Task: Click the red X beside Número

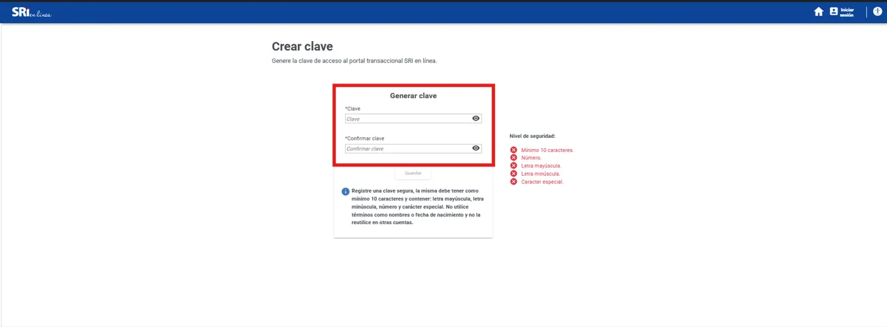Action: [513, 158]
